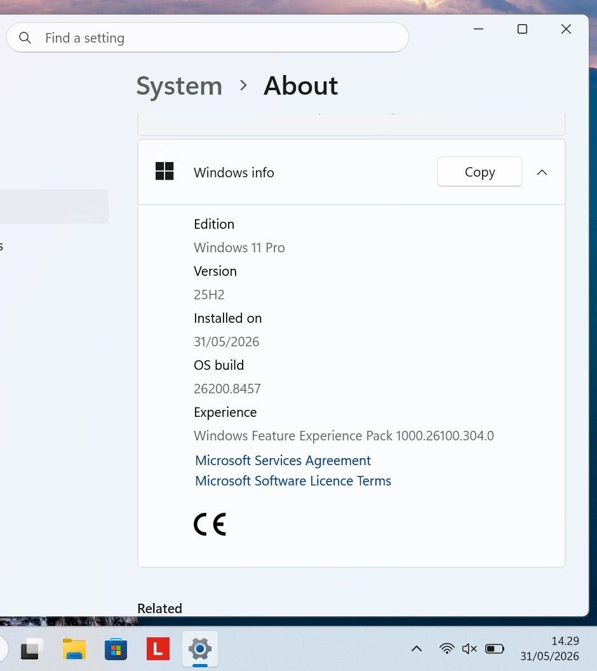The width and height of the screenshot is (597, 671).
Task: Click the About page title
Action: 300,86
